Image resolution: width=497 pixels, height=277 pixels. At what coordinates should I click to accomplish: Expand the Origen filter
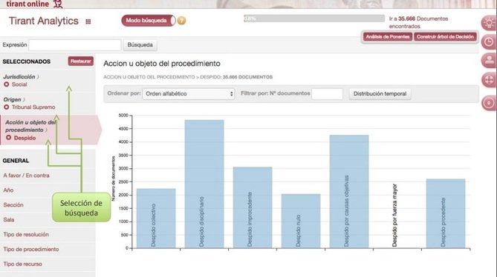point(14,99)
